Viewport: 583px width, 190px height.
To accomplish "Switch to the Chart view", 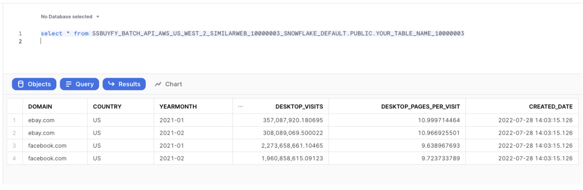I will (x=168, y=84).
